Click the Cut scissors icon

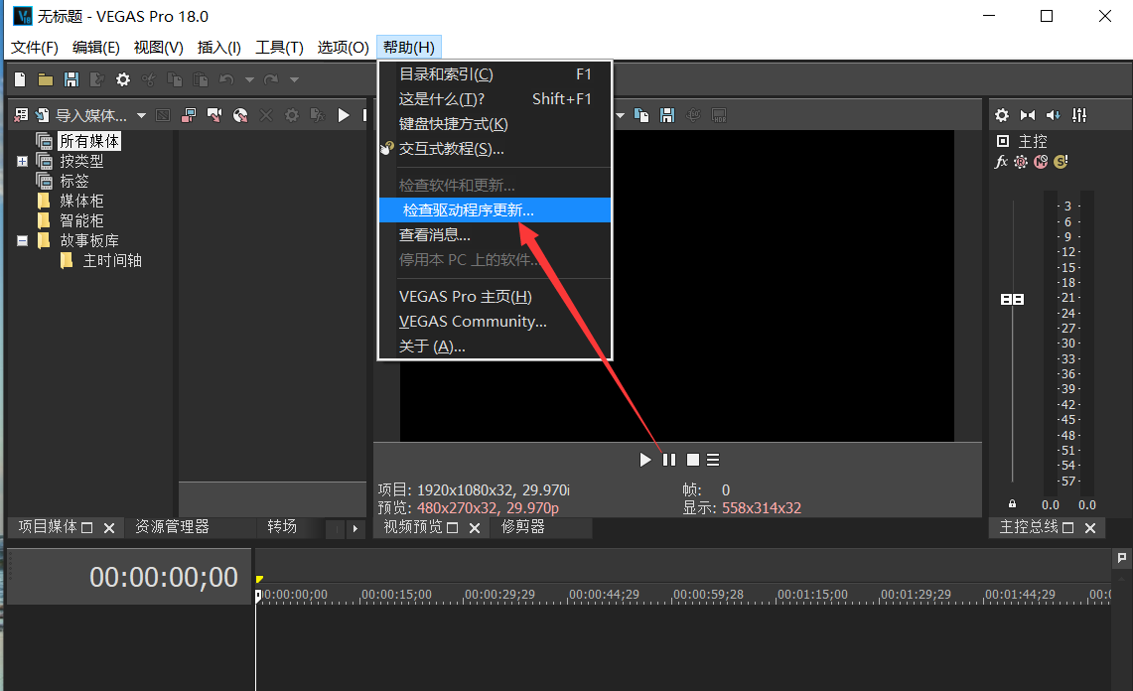click(x=149, y=79)
